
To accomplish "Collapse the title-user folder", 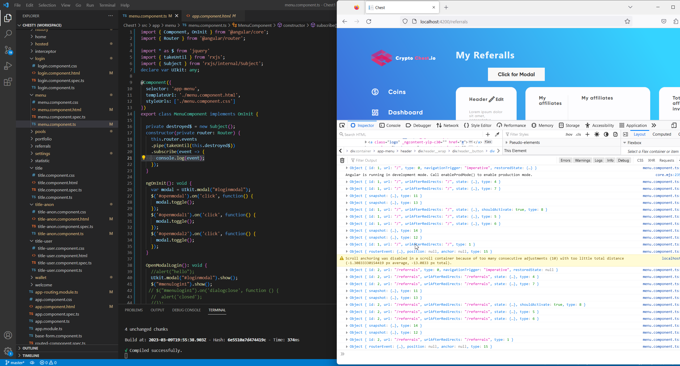I will pos(44,241).
